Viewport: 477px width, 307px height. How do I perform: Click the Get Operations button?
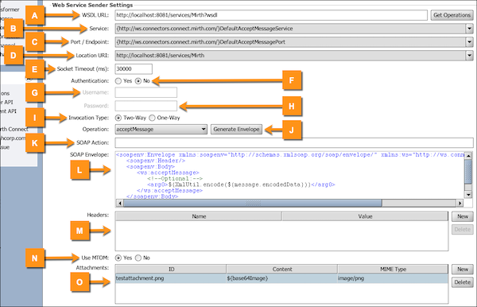[x=452, y=15]
